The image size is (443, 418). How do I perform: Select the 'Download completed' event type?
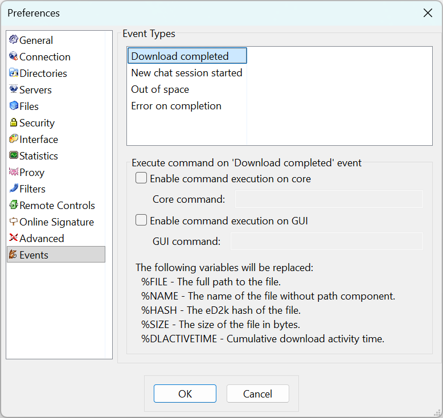pos(187,56)
